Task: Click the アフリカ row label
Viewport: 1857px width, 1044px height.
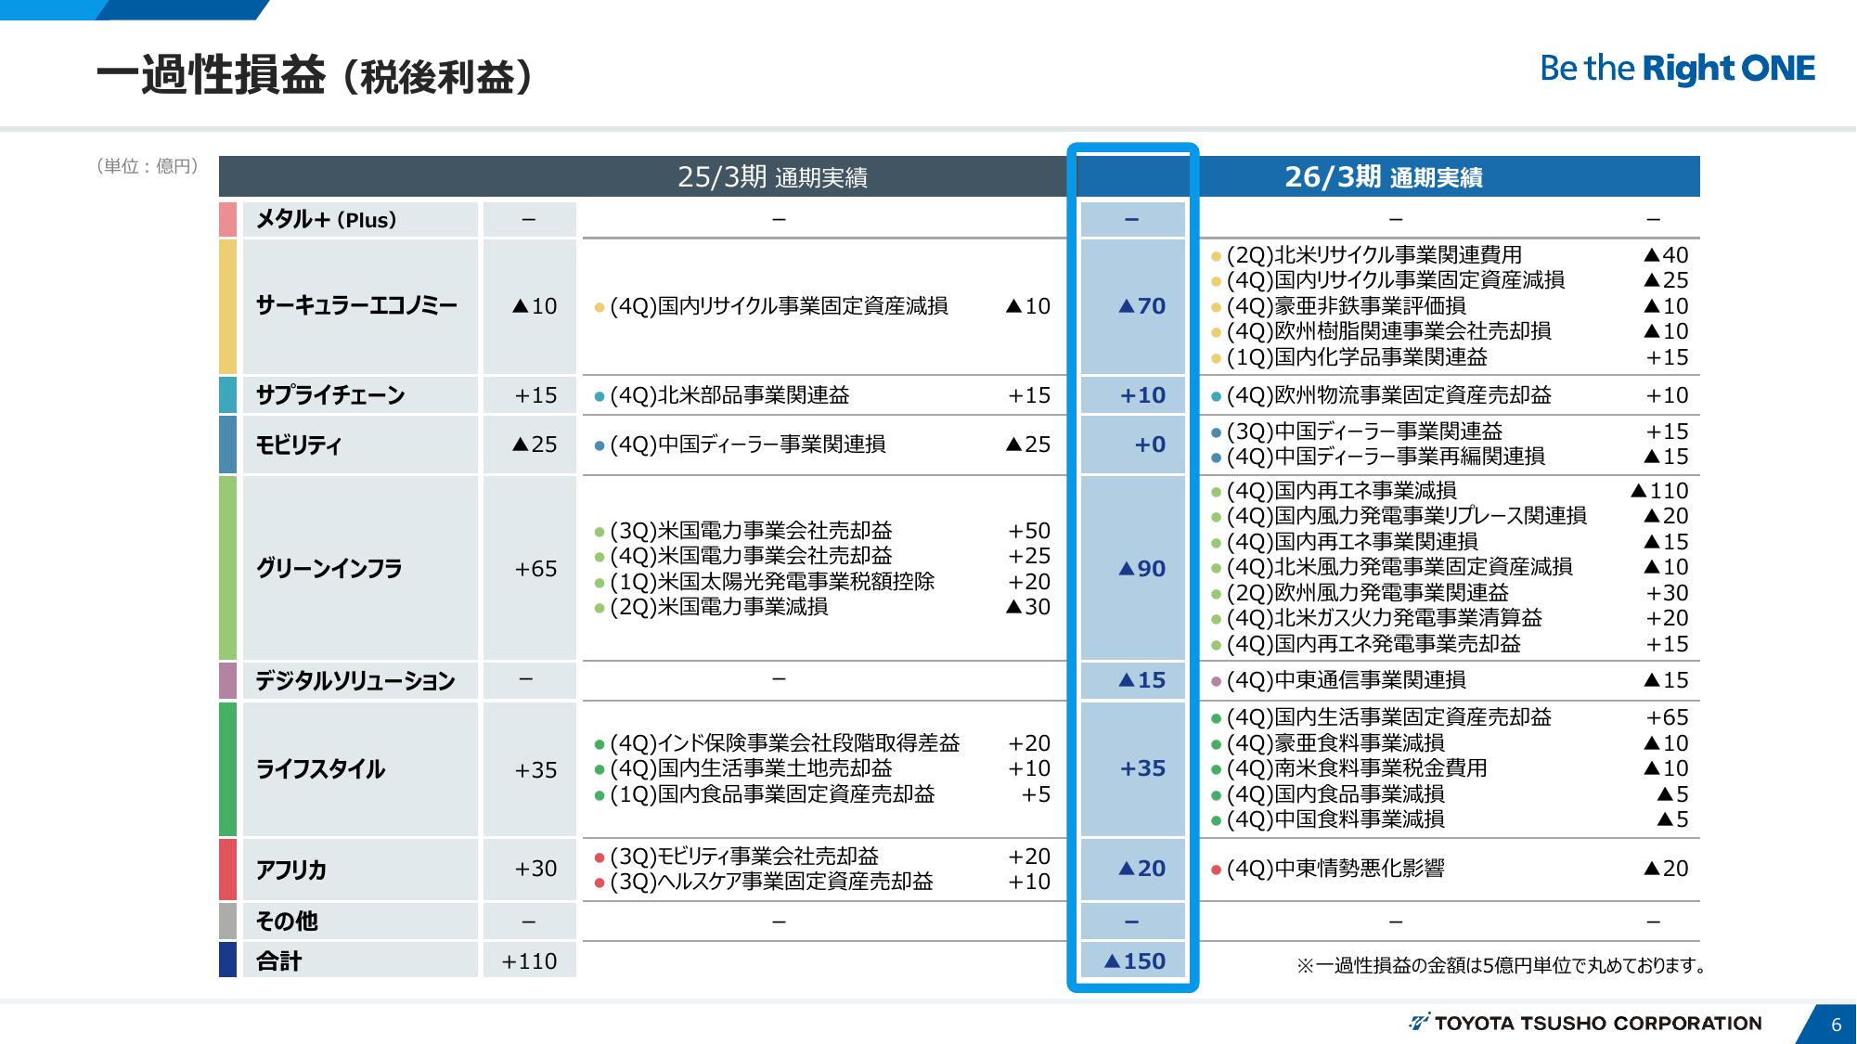Action: [291, 870]
